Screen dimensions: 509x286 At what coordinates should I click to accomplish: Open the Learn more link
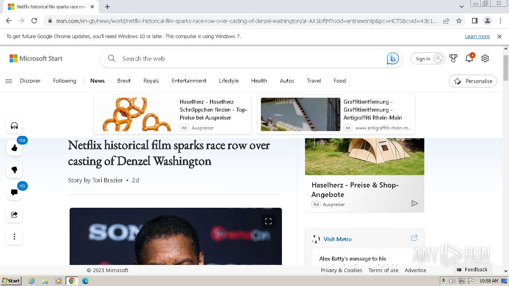pyautogui.click(x=477, y=36)
